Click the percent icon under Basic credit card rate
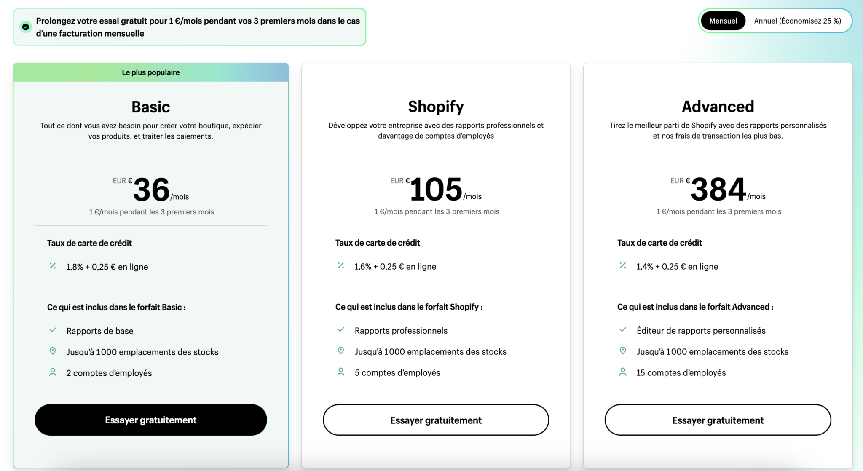 pos(53,266)
